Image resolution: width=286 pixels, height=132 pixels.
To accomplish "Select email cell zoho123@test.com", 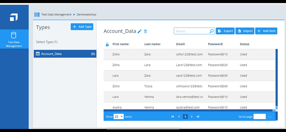I will pos(189,54).
